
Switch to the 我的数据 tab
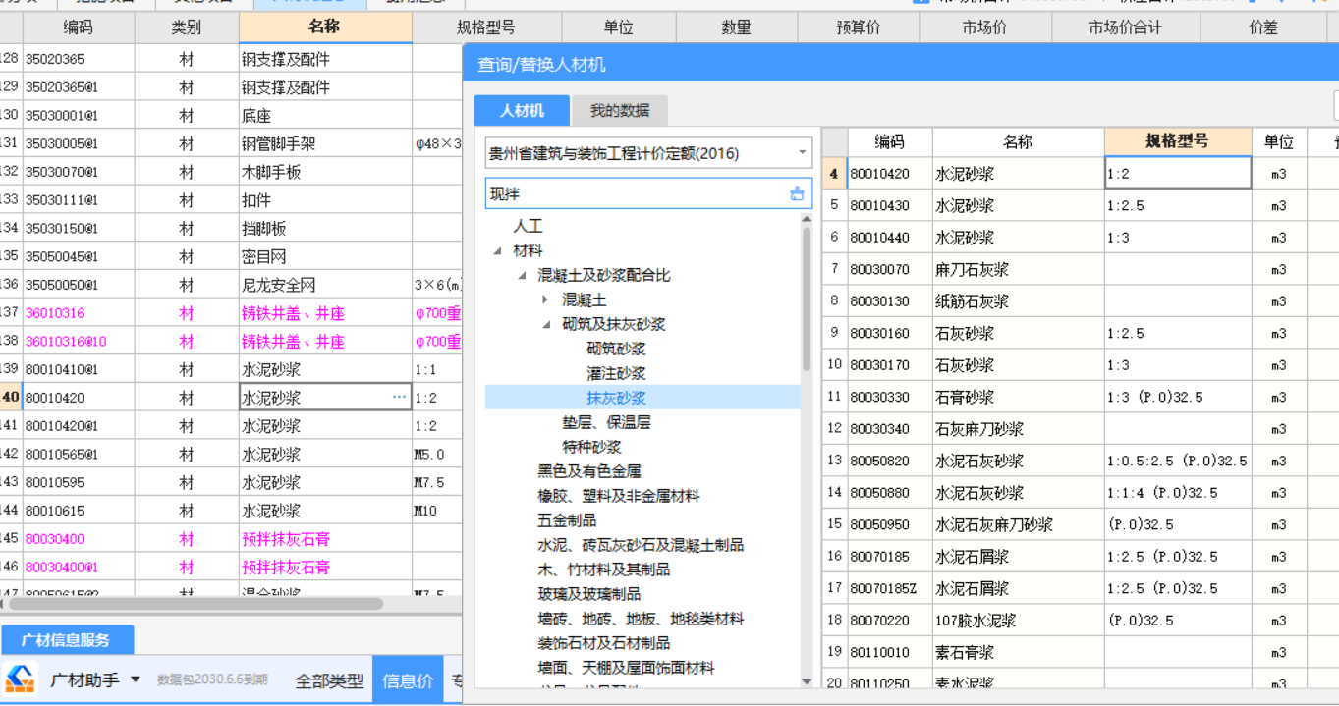pos(620,110)
